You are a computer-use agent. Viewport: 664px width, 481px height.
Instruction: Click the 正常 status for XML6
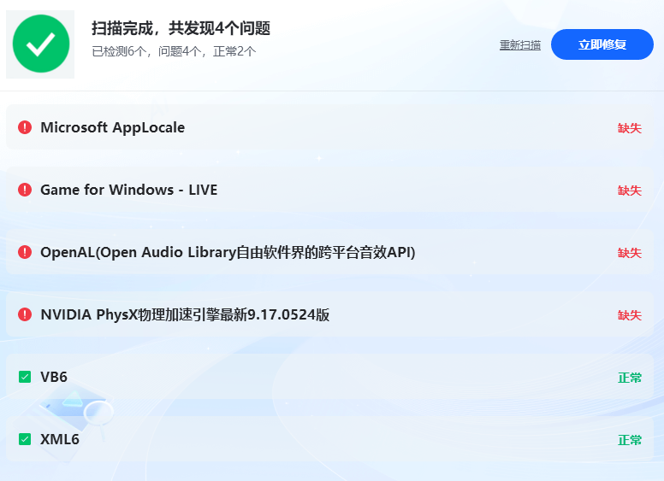pos(630,440)
